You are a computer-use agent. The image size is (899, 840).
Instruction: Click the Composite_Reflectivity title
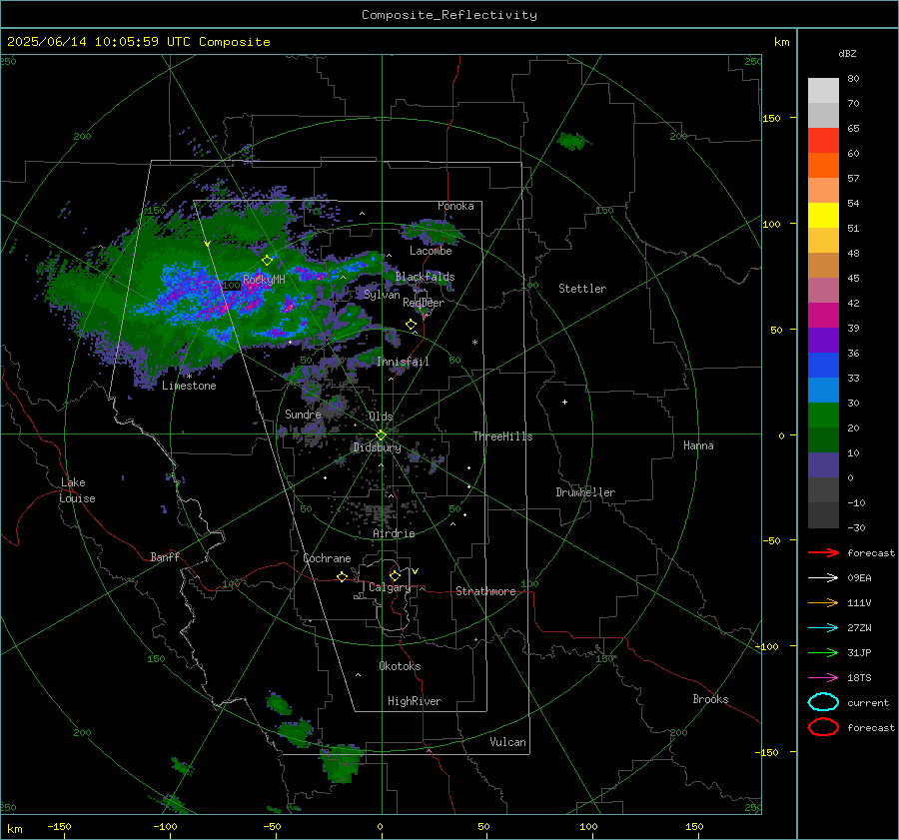pyautogui.click(x=449, y=15)
